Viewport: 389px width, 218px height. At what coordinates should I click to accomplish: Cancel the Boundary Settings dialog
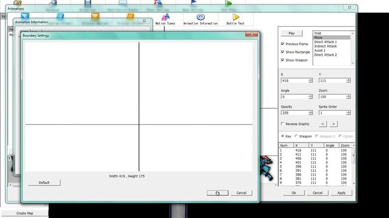pos(241,193)
